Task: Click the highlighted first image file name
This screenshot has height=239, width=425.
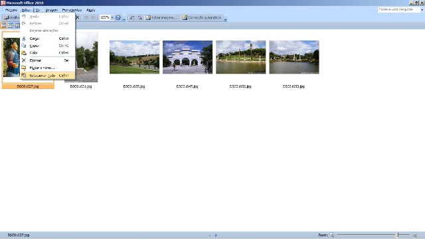Action: 28,86
